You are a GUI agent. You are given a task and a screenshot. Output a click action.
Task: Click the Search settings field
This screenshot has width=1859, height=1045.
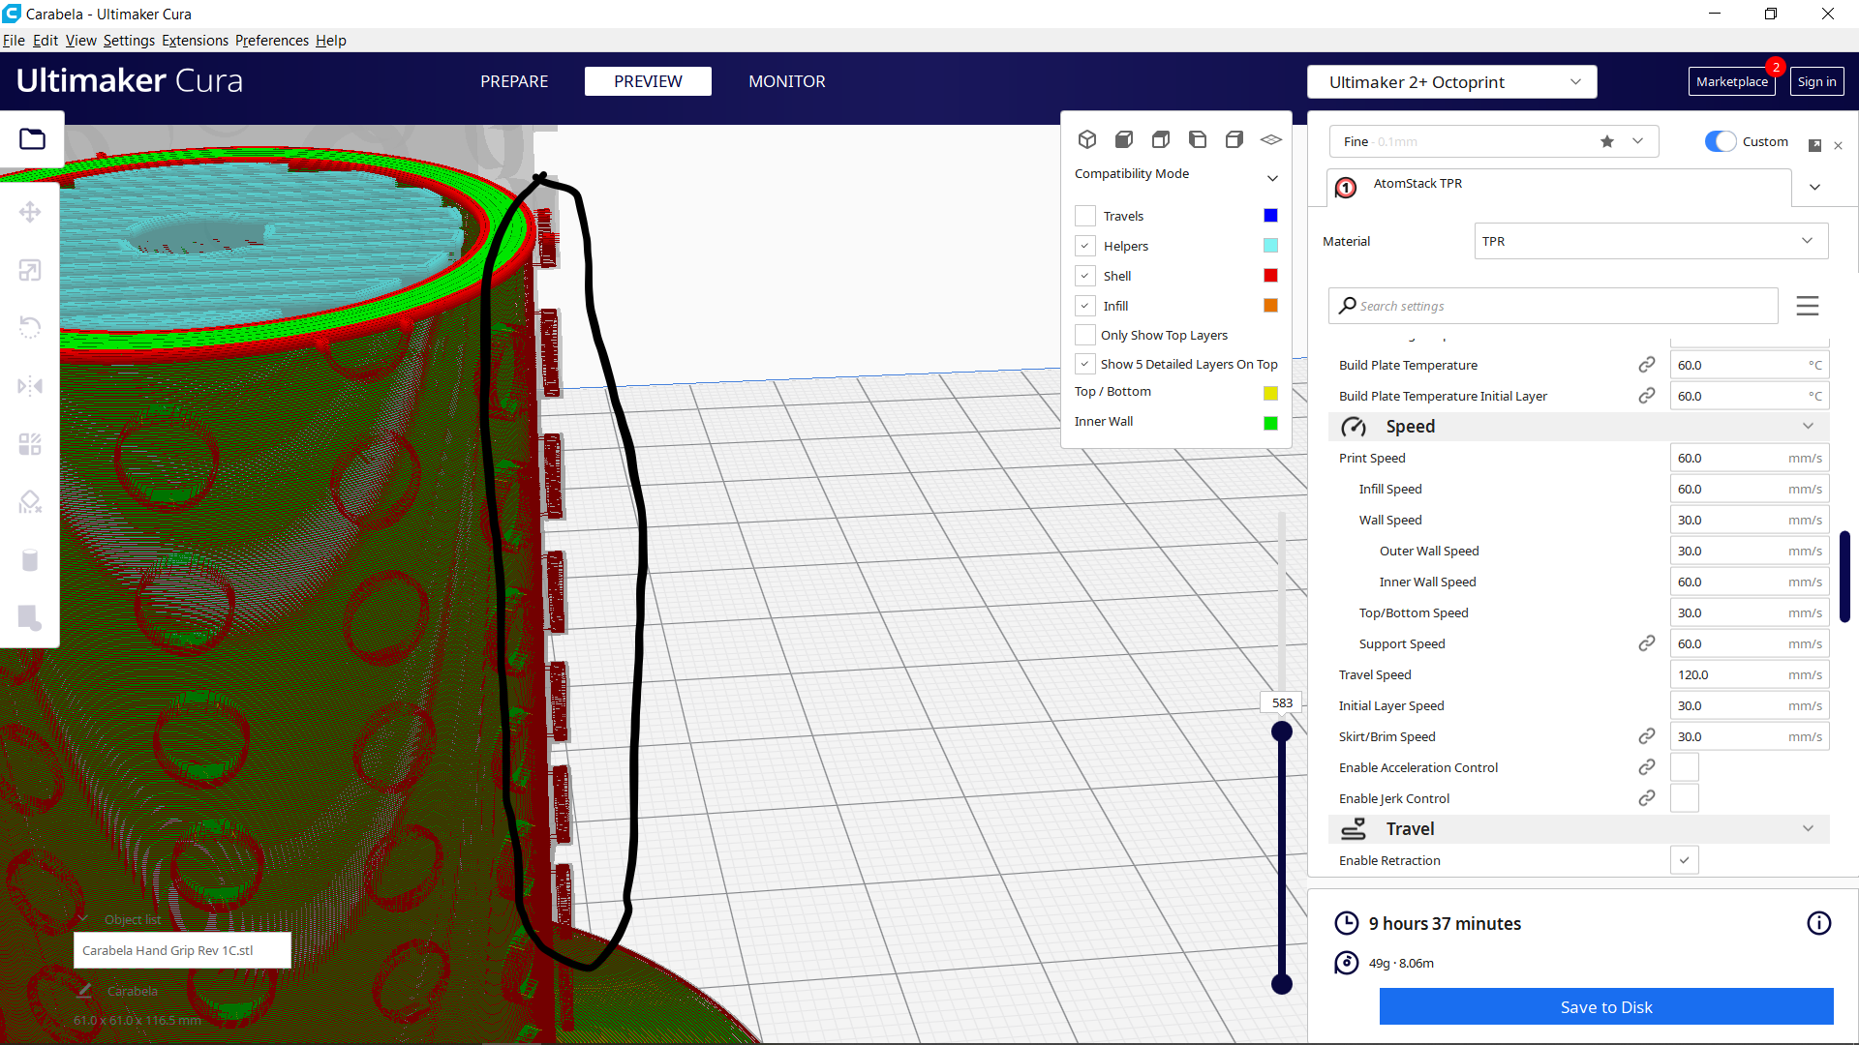click(1553, 306)
